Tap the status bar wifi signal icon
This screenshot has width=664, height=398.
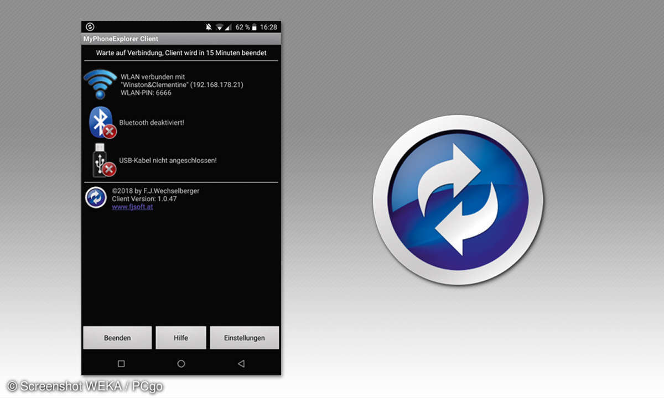tap(220, 27)
